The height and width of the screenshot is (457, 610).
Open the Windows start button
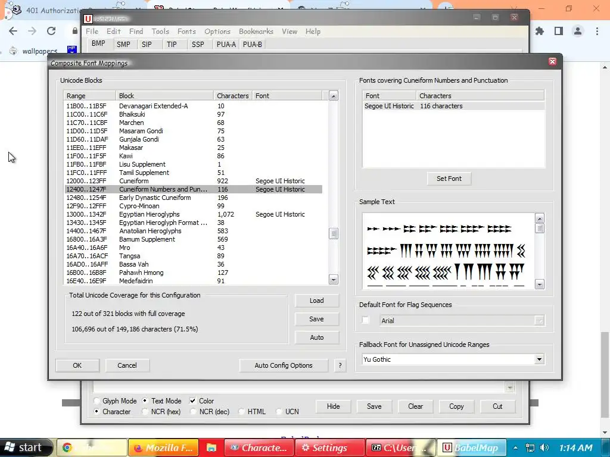coord(26,447)
